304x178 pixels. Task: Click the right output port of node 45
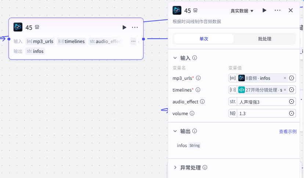(x=144, y=39)
